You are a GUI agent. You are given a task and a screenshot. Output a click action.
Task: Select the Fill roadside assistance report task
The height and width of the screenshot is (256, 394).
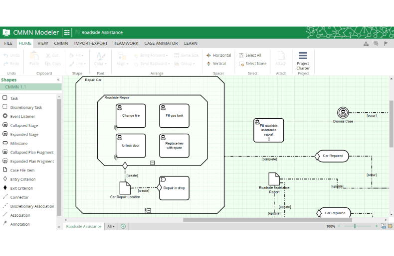click(269, 130)
